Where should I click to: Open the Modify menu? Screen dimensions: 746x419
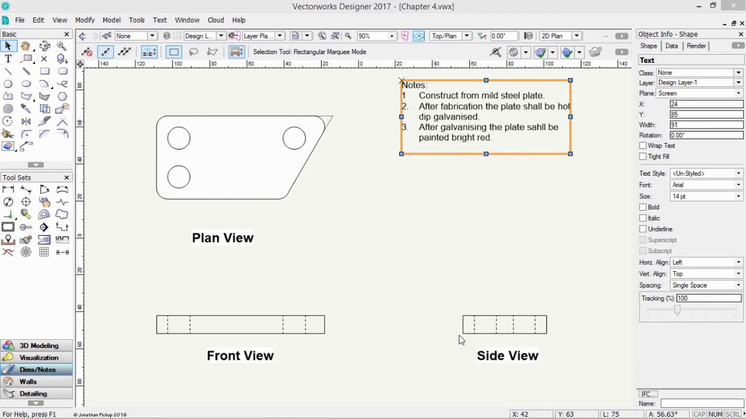[85, 19]
